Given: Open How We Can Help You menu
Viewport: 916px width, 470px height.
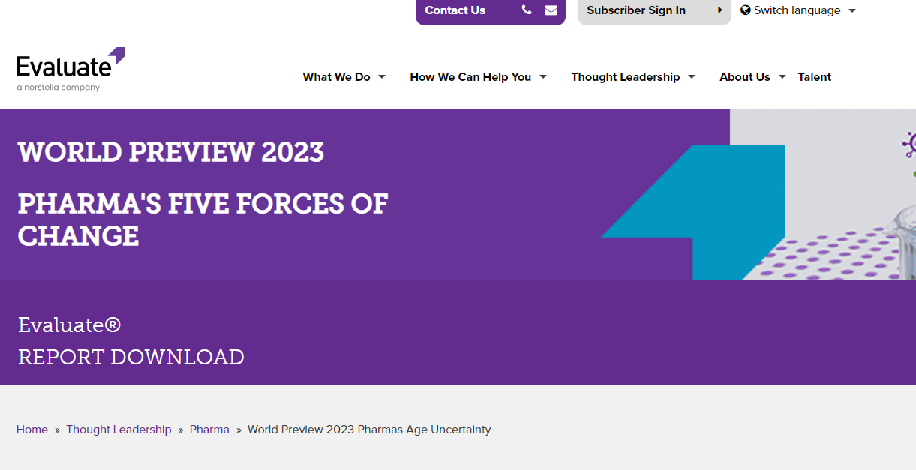Looking at the screenshot, I should click(x=470, y=76).
